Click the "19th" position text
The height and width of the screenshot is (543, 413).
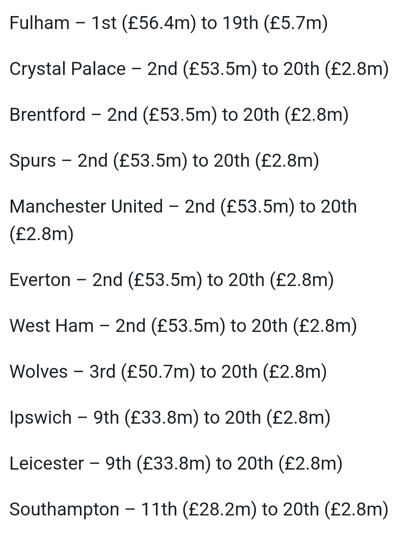click(240, 23)
